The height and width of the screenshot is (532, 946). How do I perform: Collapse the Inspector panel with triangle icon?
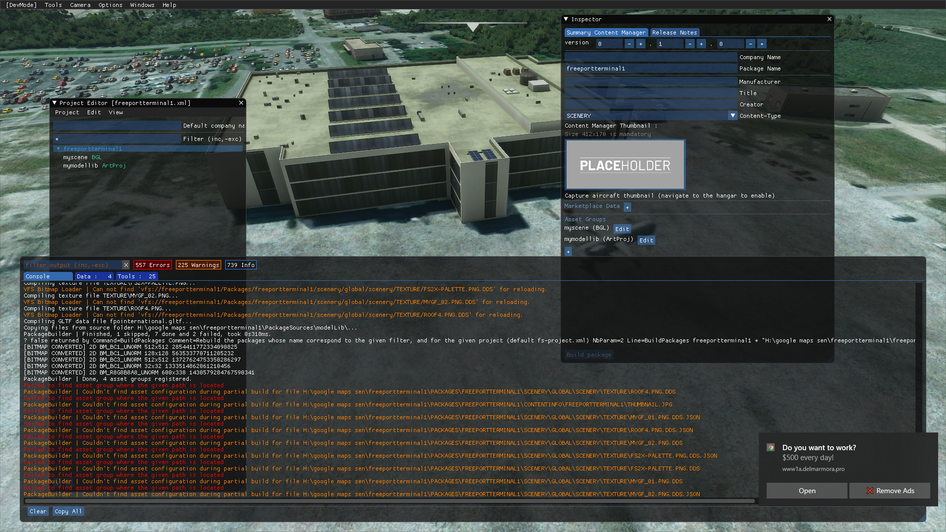tap(566, 19)
